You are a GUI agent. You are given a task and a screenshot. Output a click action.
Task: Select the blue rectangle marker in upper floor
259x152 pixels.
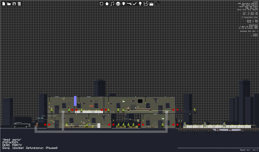(x=75, y=101)
